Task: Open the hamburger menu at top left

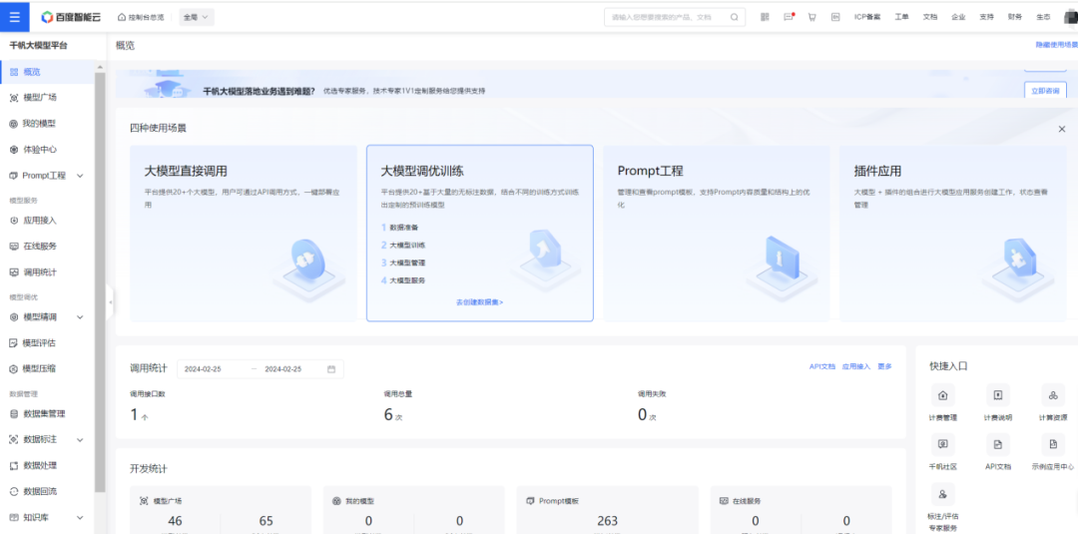Action: (x=14, y=17)
